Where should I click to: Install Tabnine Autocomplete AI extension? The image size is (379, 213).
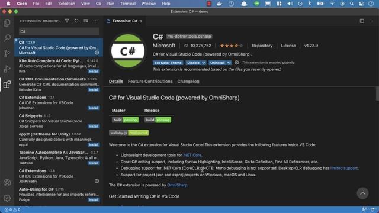pyautogui.click(x=94, y=163)
